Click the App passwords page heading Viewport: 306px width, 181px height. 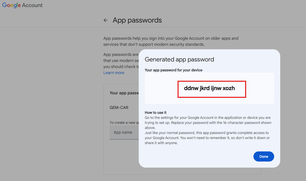coord(137,20)
